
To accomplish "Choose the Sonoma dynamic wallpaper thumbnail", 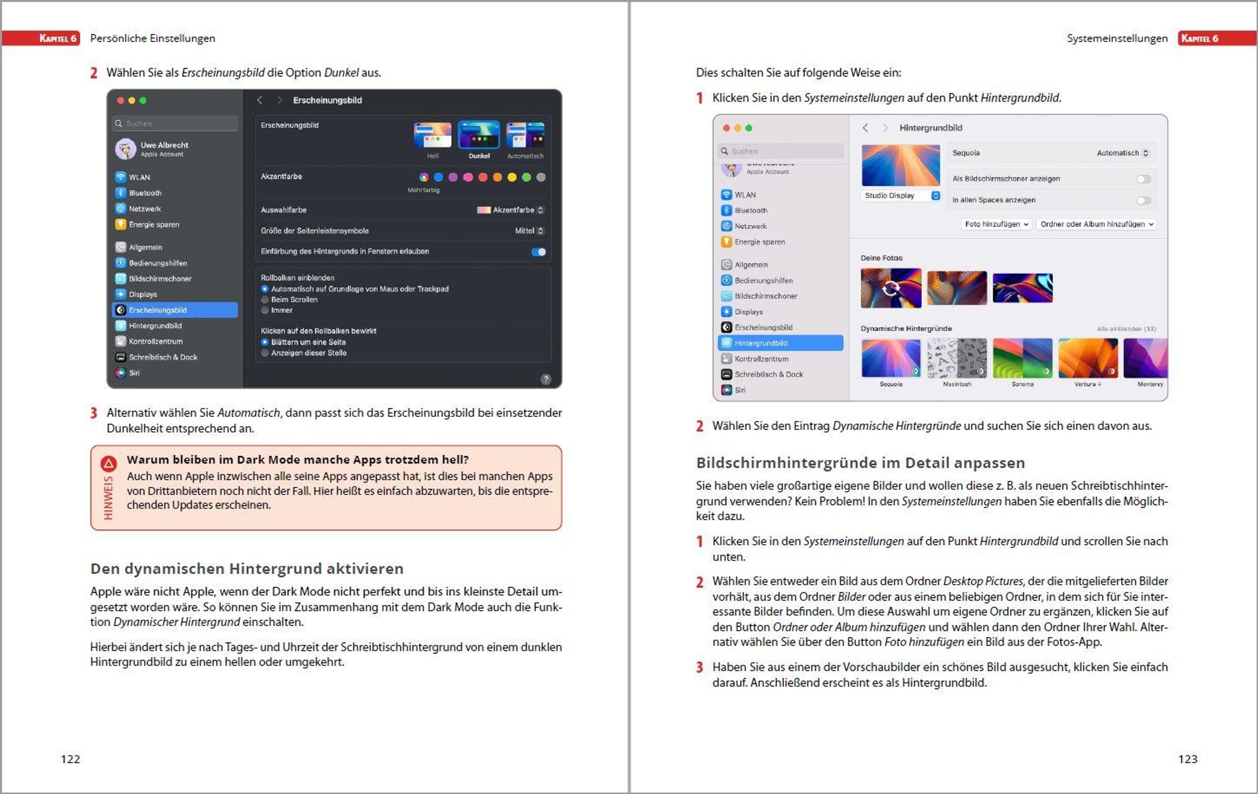I will (x=1022, y=358).
